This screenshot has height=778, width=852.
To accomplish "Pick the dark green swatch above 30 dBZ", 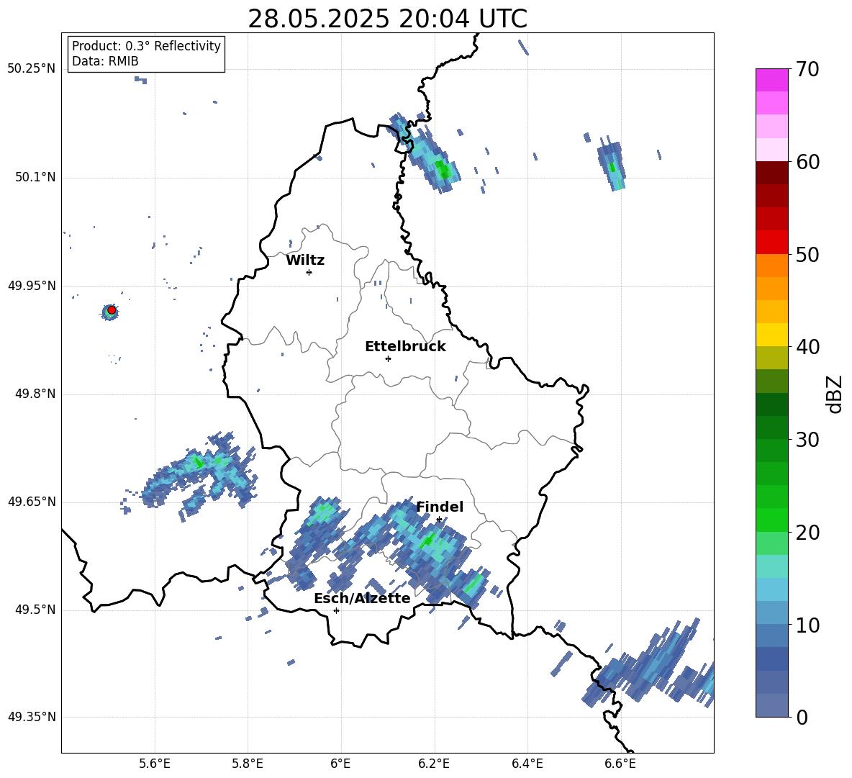I will pos(771,428).
